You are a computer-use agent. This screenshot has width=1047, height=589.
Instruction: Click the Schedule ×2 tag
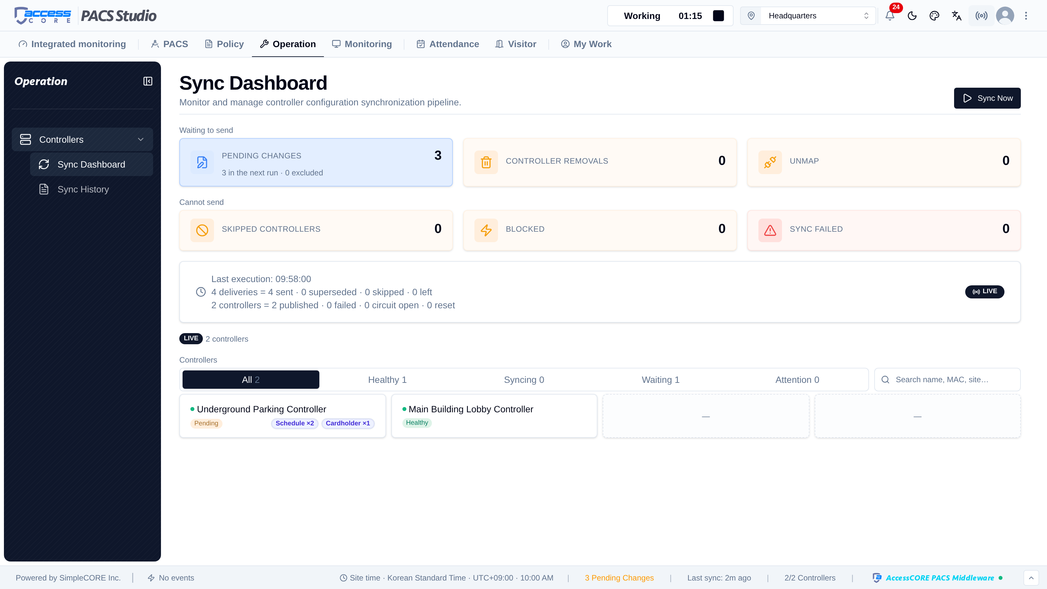pos(295,423)
